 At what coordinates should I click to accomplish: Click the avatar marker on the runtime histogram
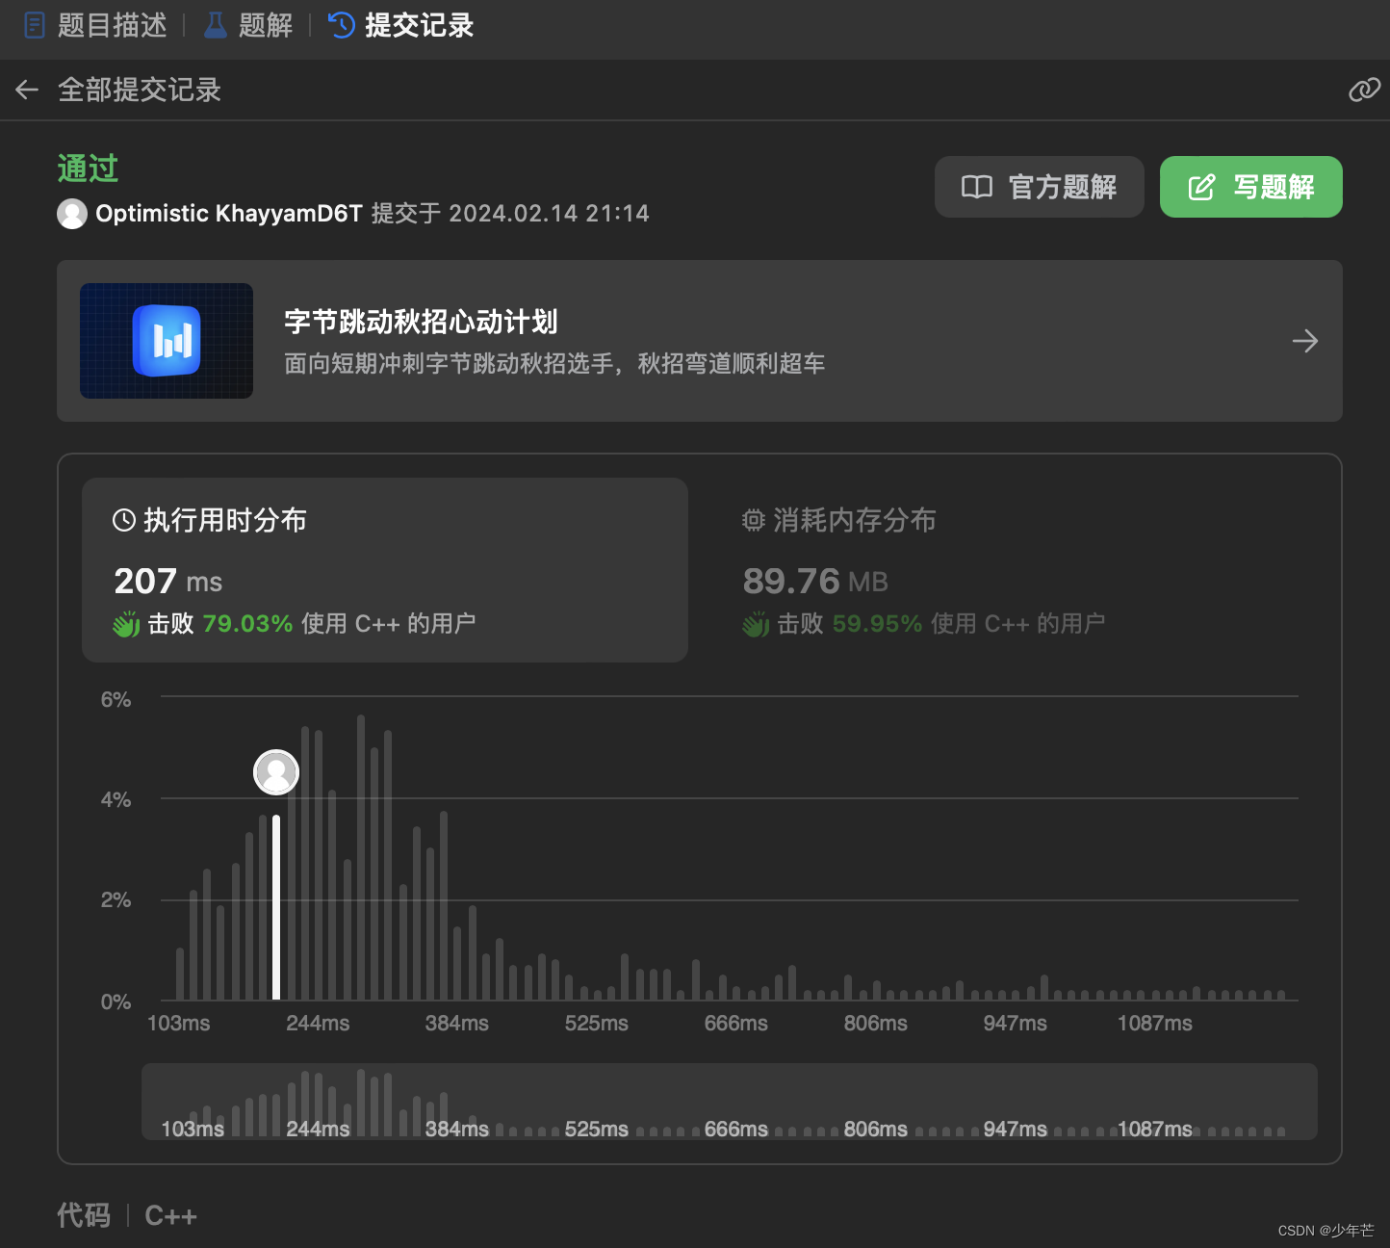(x=276, y=771)
